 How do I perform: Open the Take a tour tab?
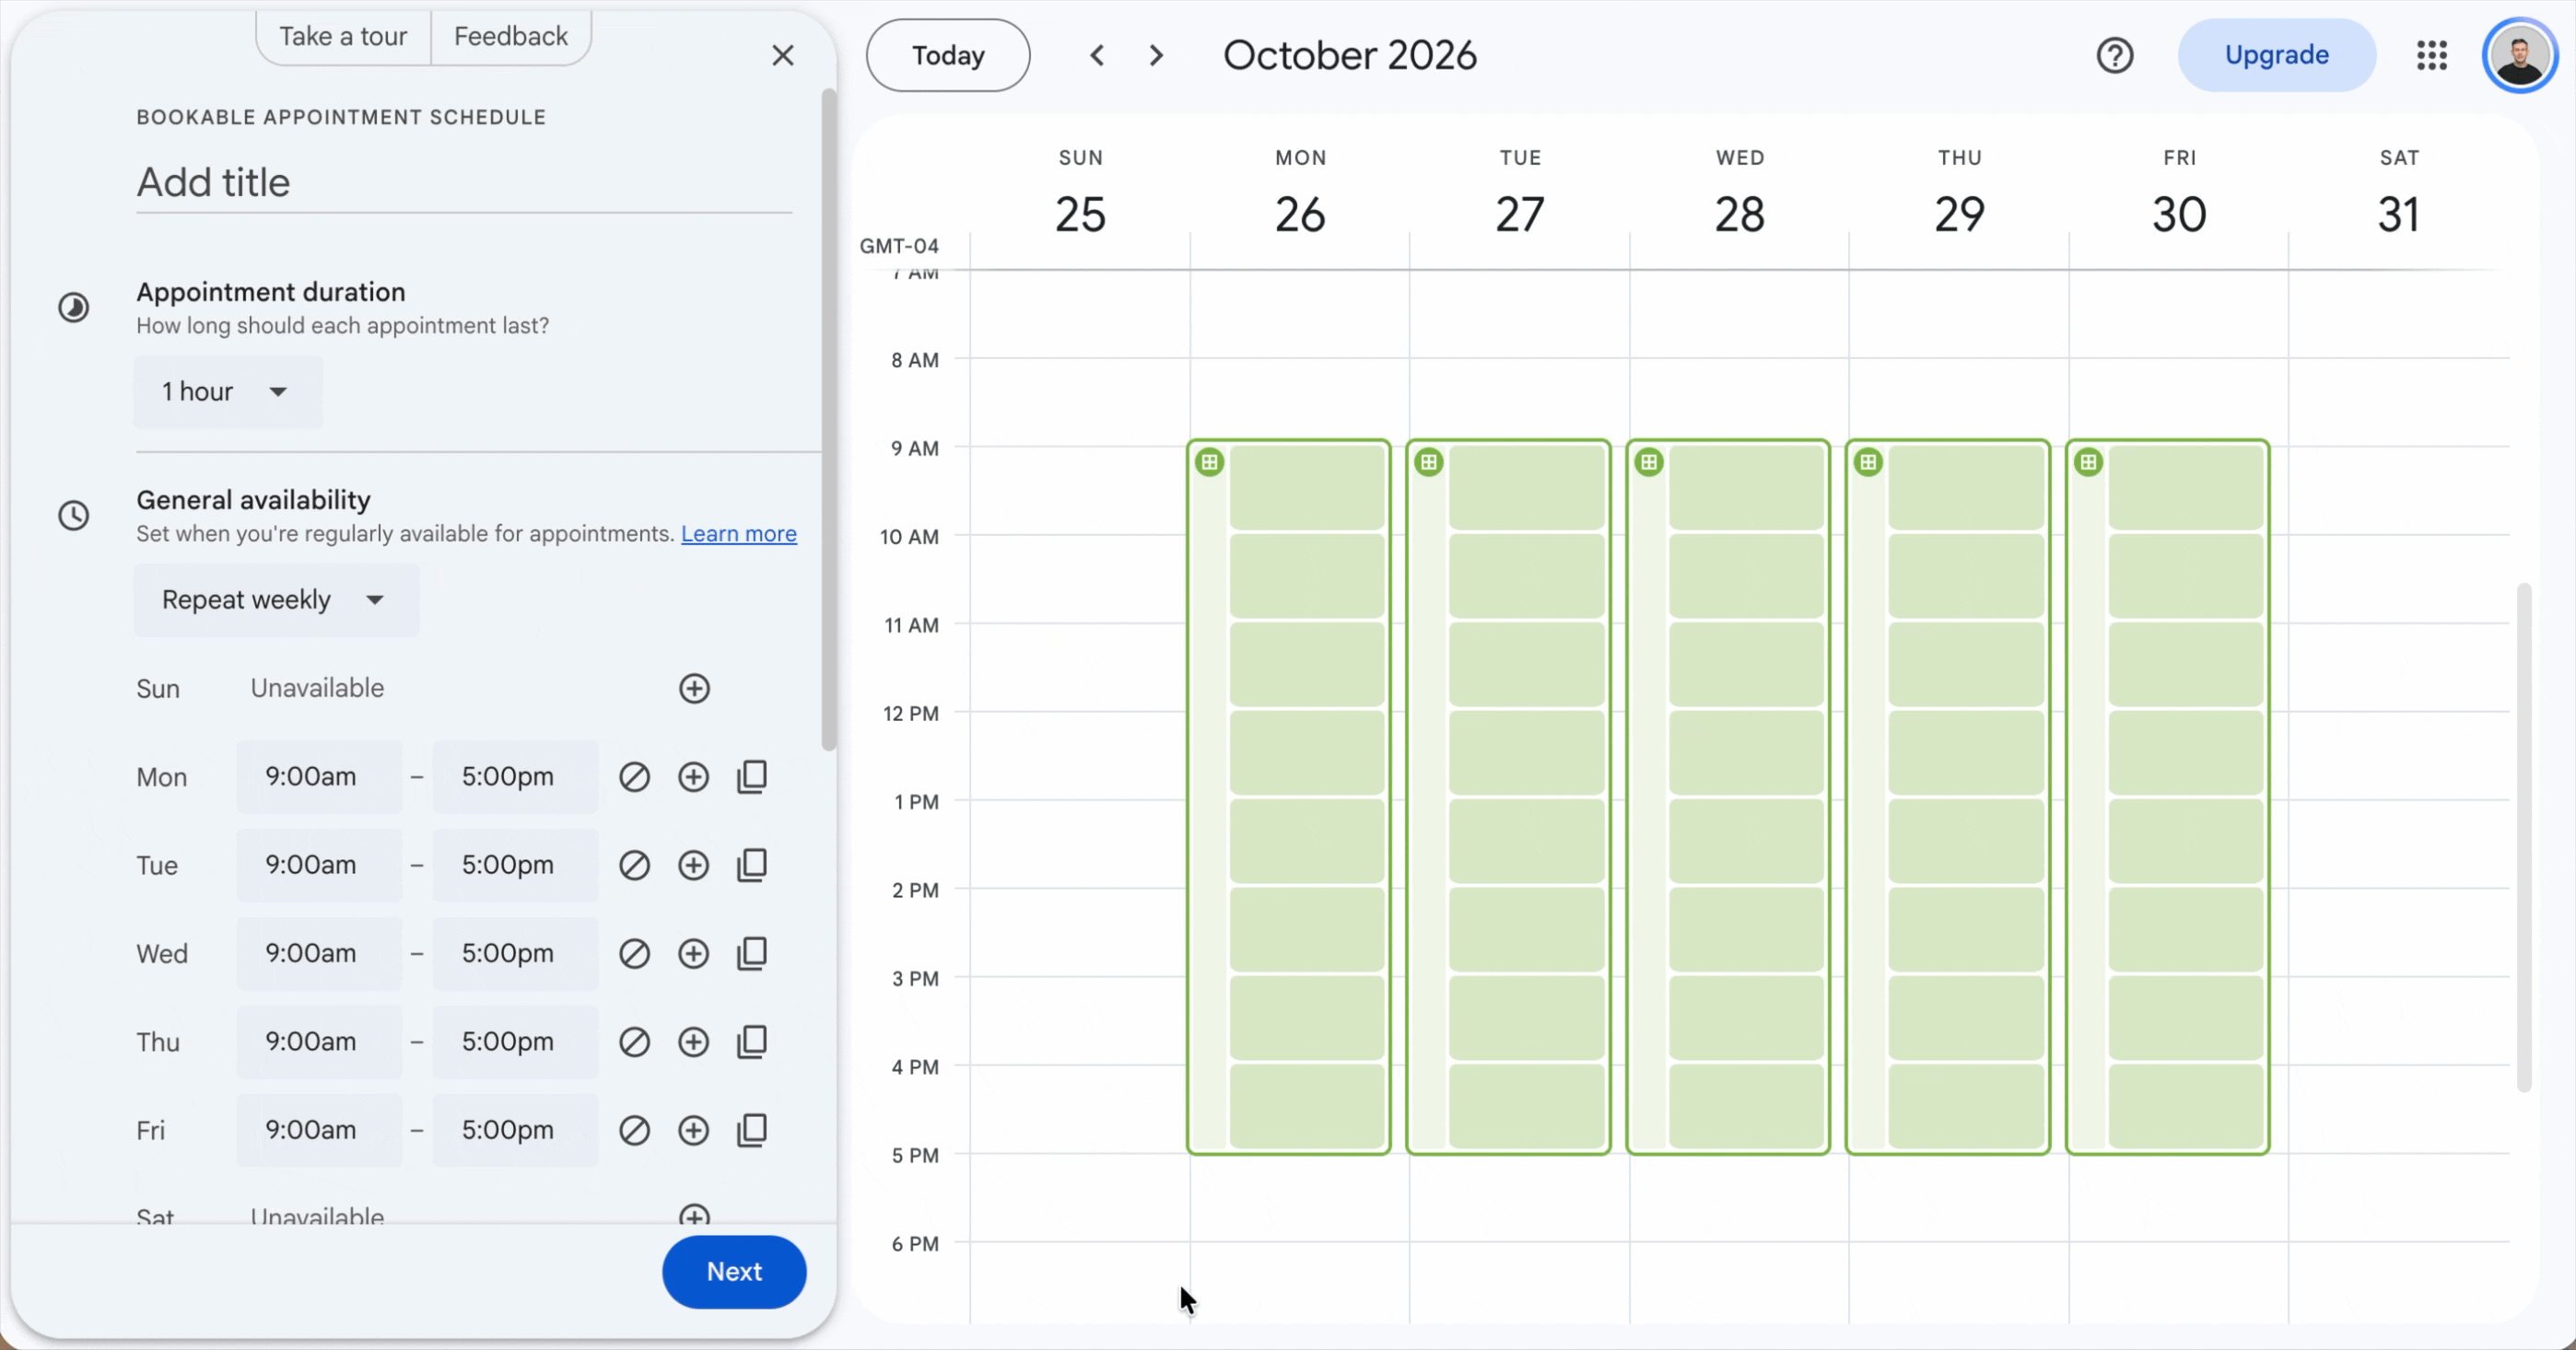pyautogui.click(x=343, y=37)
